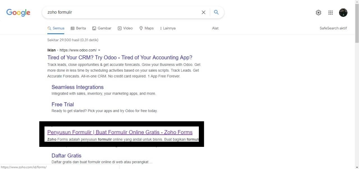The width and height of the screenshot is (359, 169).
Task: Open the Alat tools button
Action: [x=215, y=28]
